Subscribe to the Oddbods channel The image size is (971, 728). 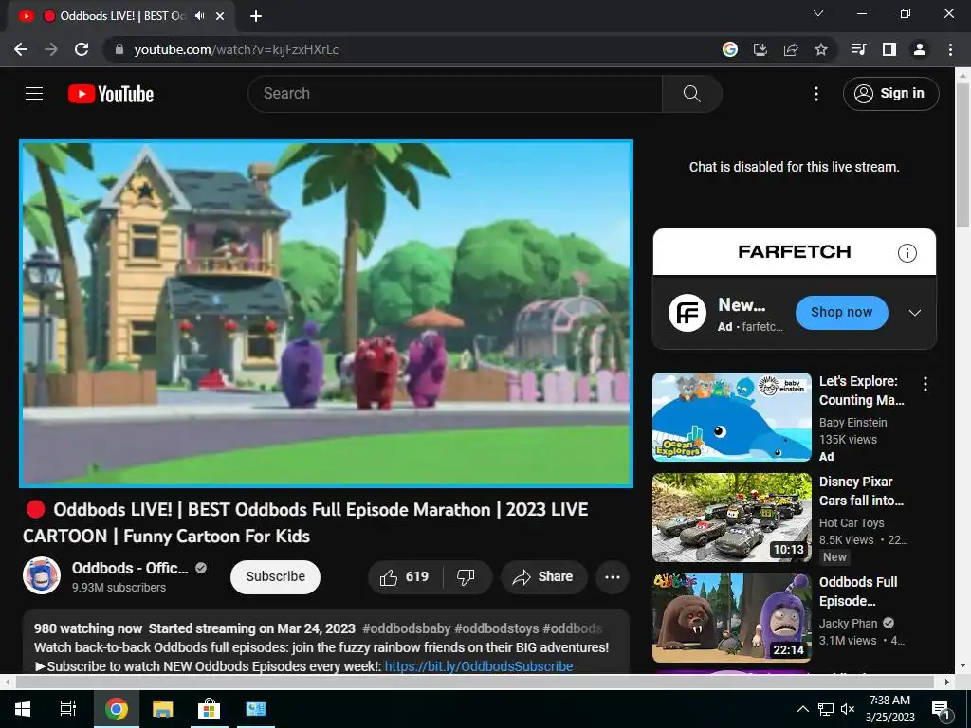(276, 577)
